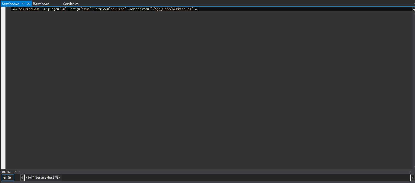Select the Service.svc tab
The image size is (415, 183).
pyautogui.click(x=10, y=4)
